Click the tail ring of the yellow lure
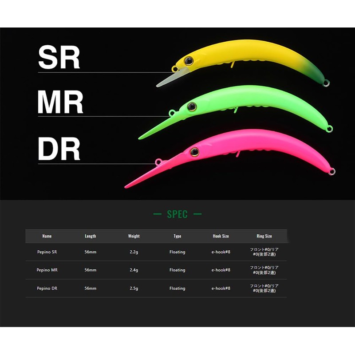Viewport: 355px width, 355px height. 326,83
